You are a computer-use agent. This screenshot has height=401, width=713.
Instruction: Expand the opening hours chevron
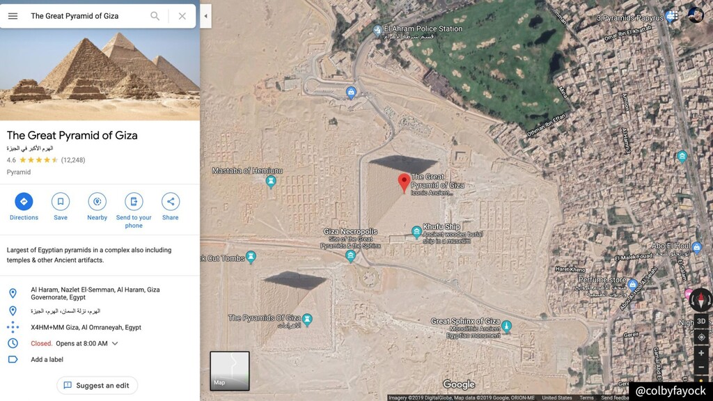pyautogui.click(x=115, y=344)
